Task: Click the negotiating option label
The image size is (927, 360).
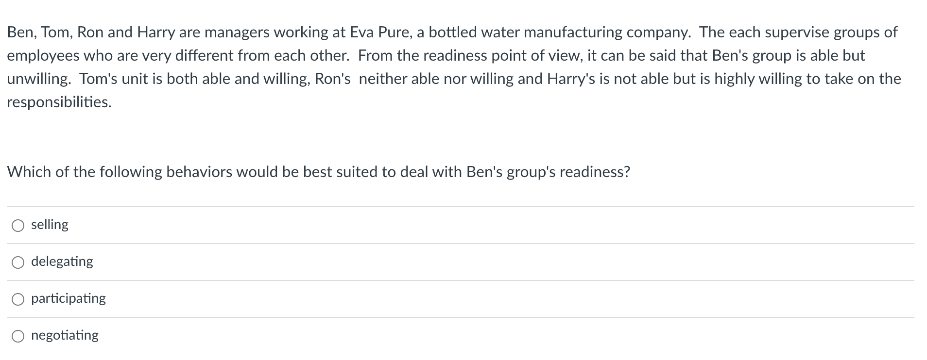Action: tap(65, 335)
